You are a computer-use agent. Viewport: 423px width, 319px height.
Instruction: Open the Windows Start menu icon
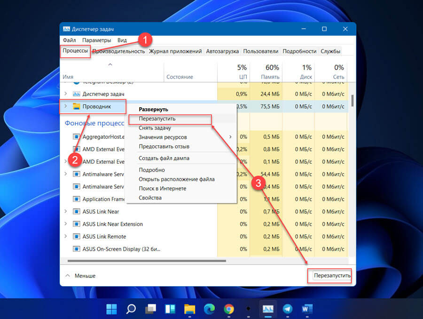[111, 309]
